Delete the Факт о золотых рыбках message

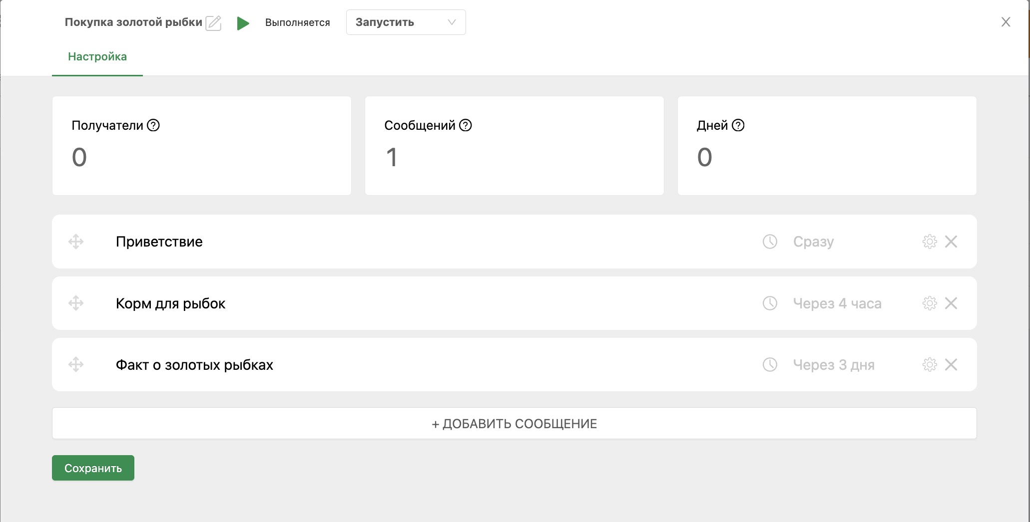coord(951,364)
